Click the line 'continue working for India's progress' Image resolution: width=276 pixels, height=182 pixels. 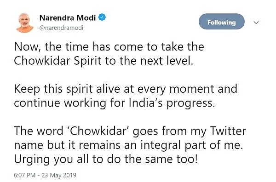[115, 103]
